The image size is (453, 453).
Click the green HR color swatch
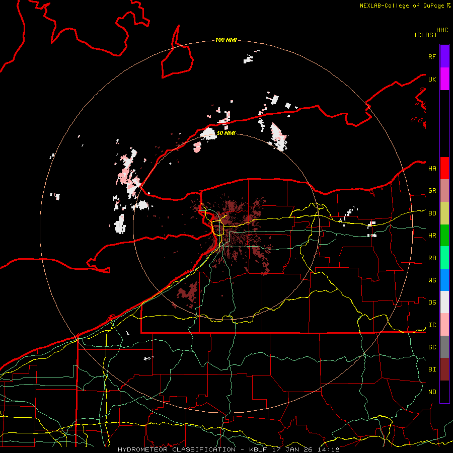(444, 236)
